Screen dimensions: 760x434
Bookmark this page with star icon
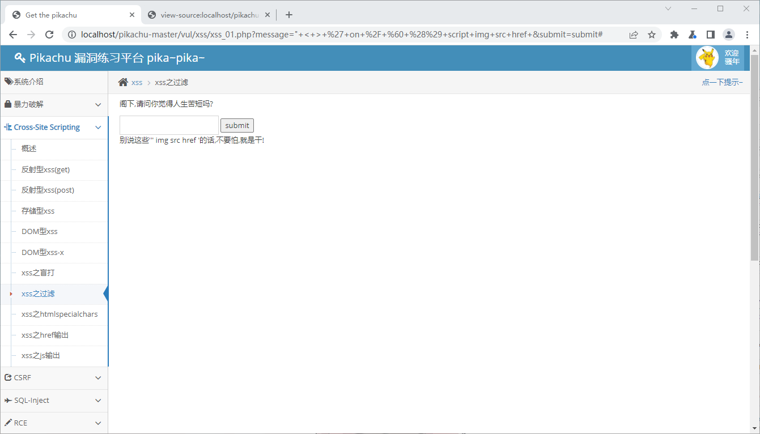[x=652, y=35]
